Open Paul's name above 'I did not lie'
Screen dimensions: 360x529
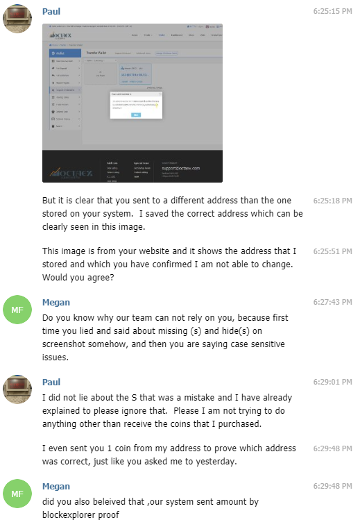click(x=51, y=383)
